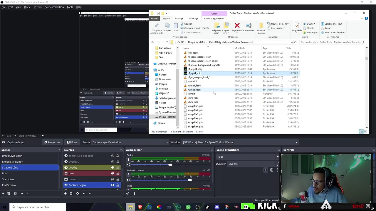Adjust the Audio du bureau volume slider
This screenshot has height=211, width=376.
click(x=190, y=180)
